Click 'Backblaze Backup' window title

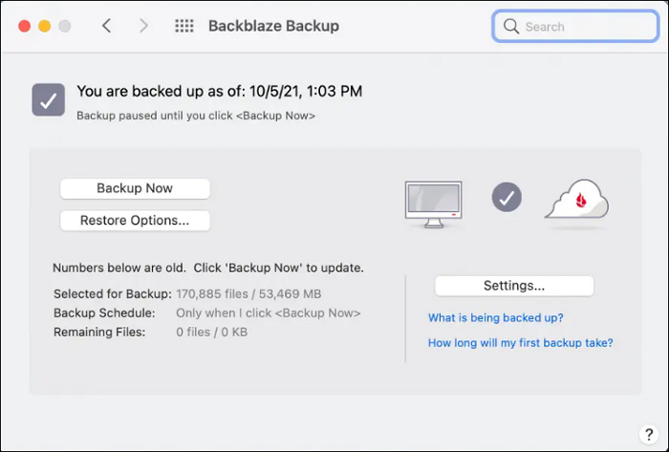click(x=273, y=26)
